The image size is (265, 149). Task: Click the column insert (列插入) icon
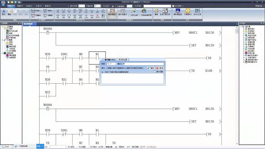(45, 11)
